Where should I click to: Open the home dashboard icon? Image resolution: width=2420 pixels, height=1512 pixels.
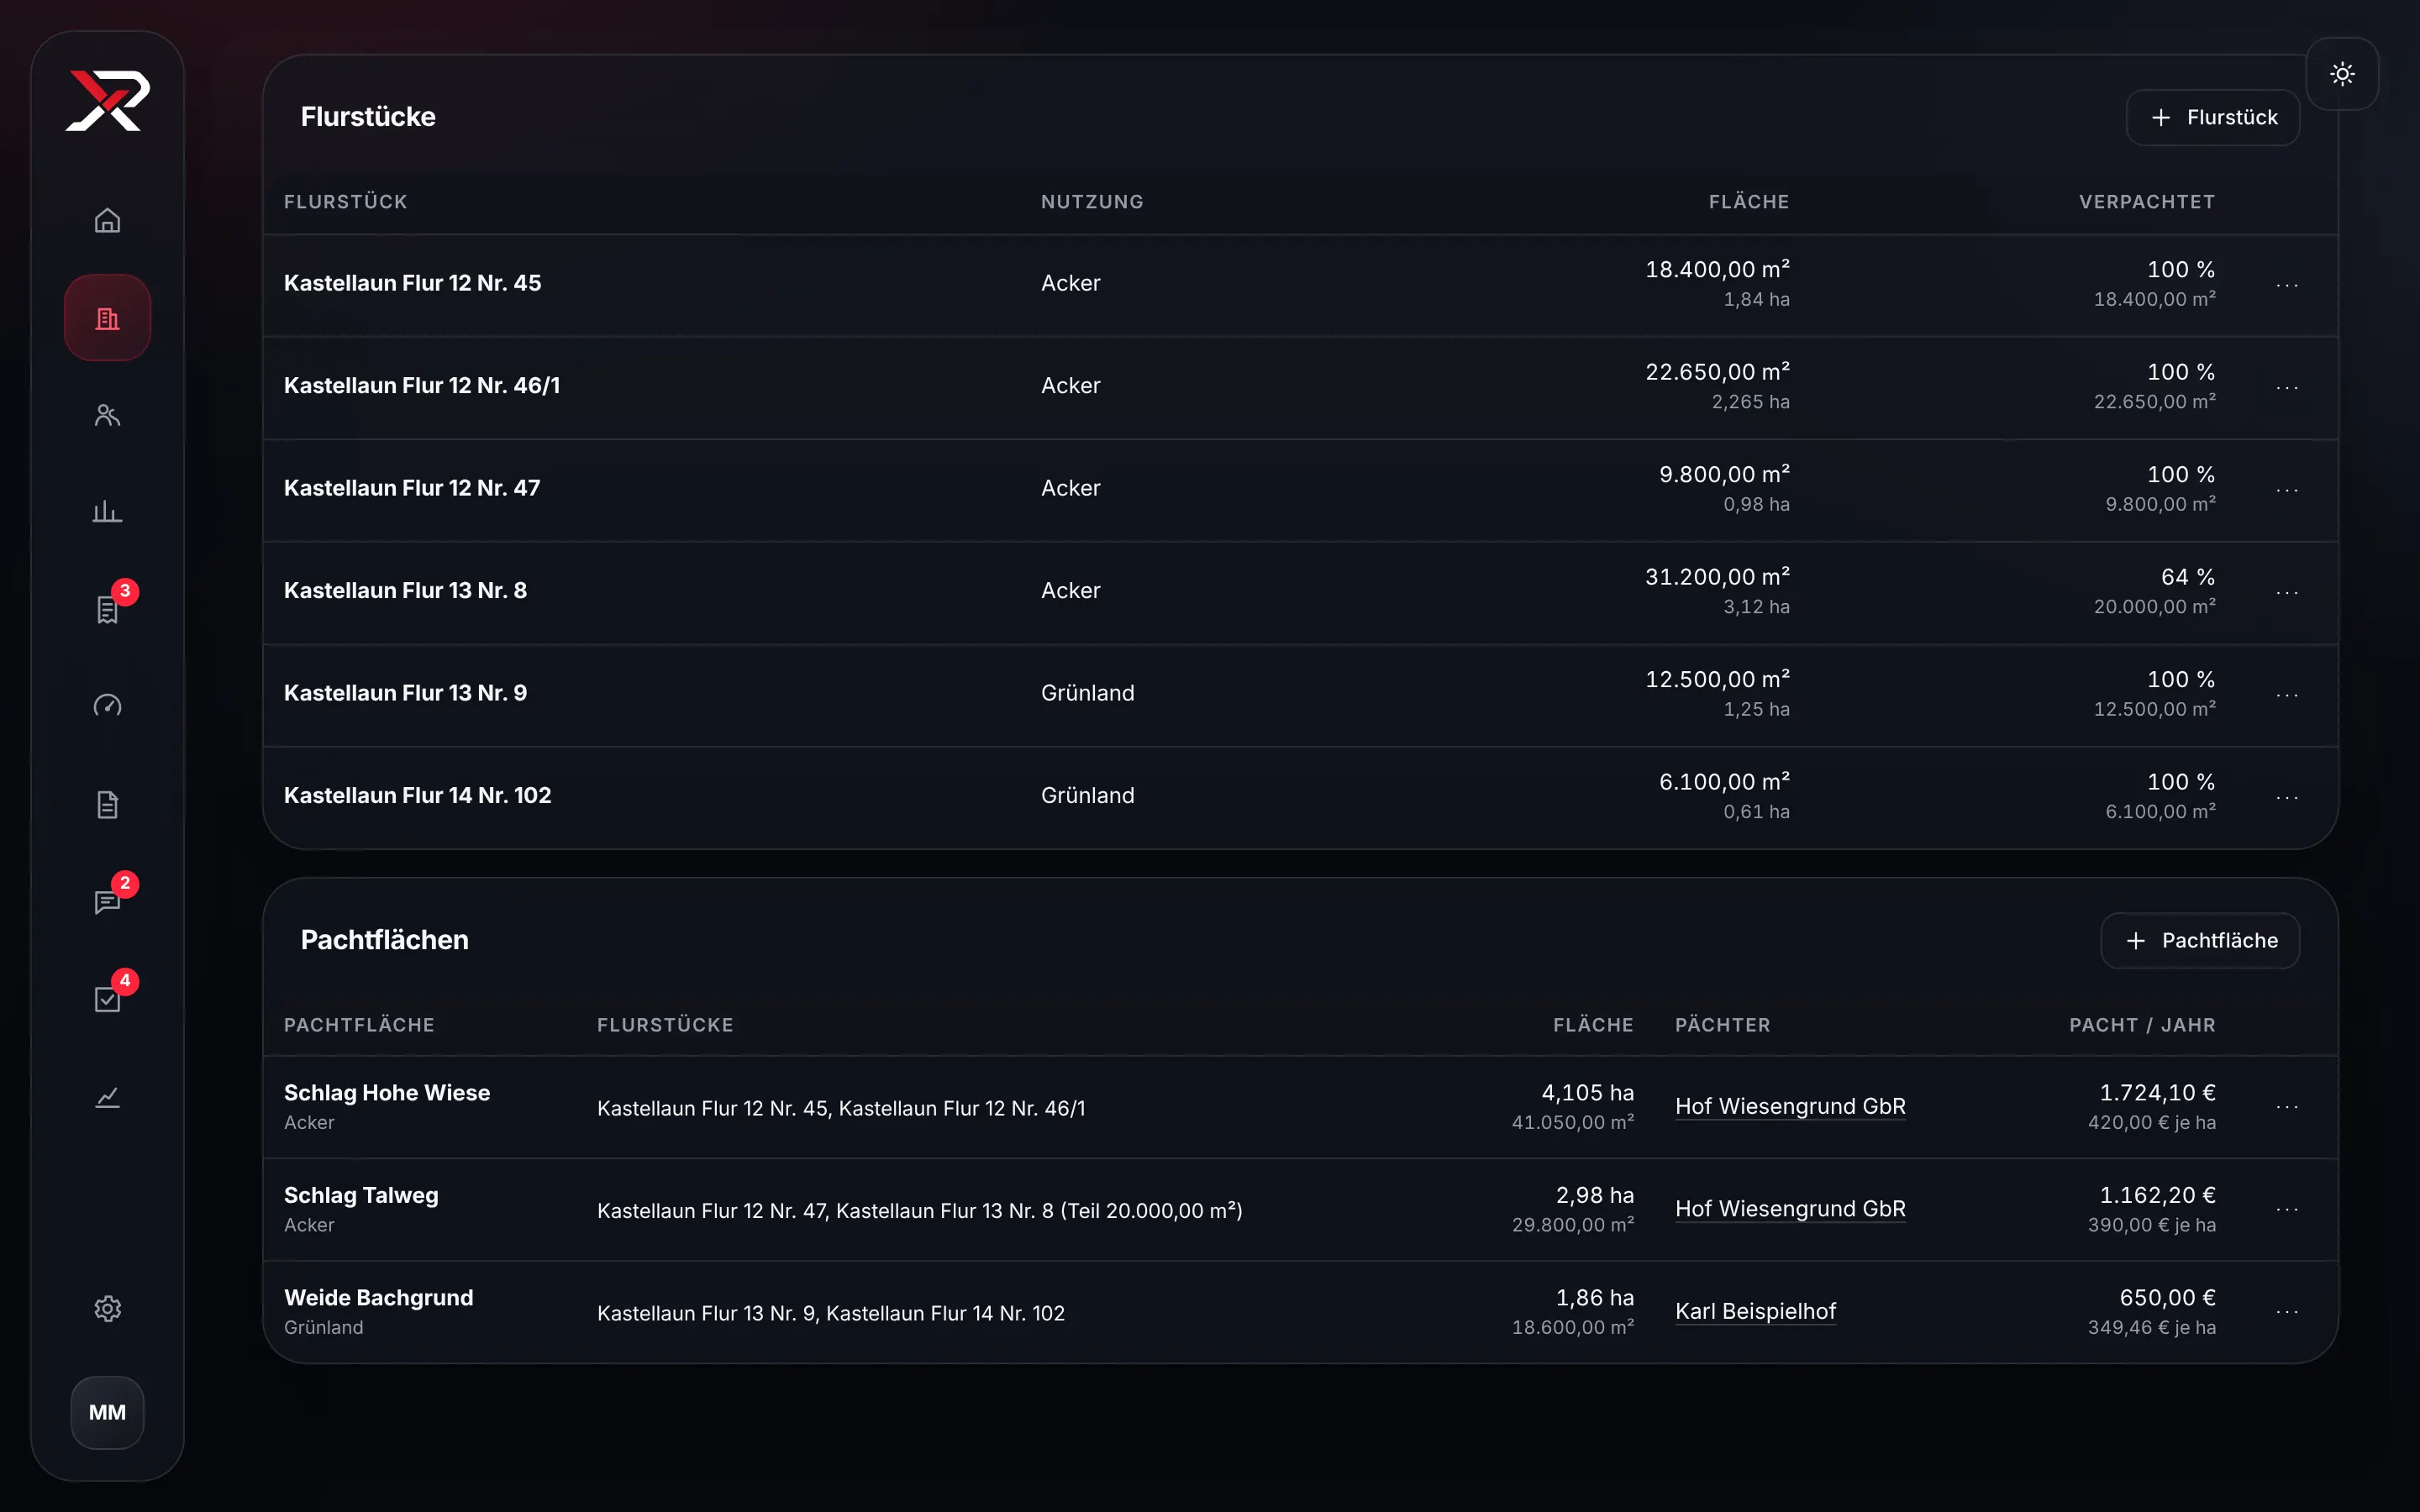(107, 220)
